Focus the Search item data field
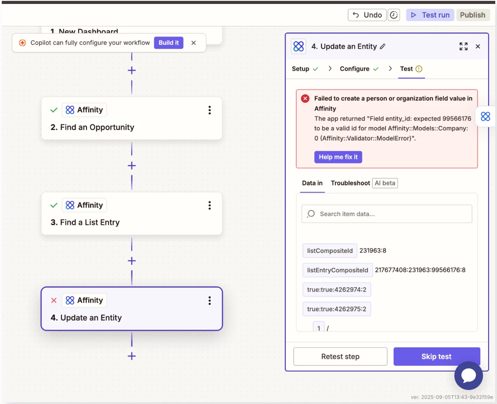497x404 pixels. tap(387, 214)
